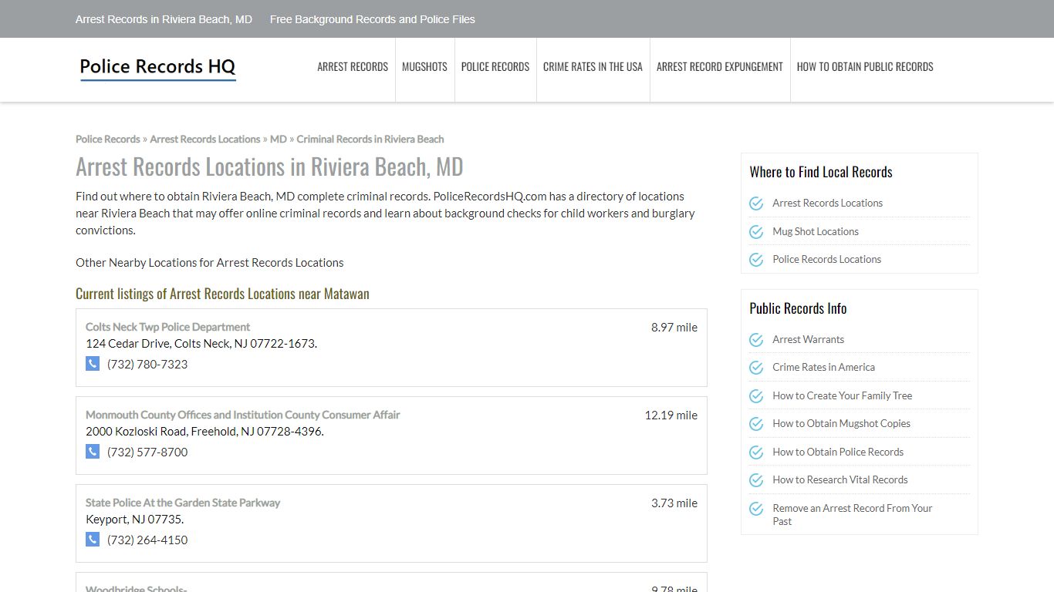Screen dimensions: 1054x592
Task: Click checkmark icon next to Arrest Records Locations
Action: point(756,203)
